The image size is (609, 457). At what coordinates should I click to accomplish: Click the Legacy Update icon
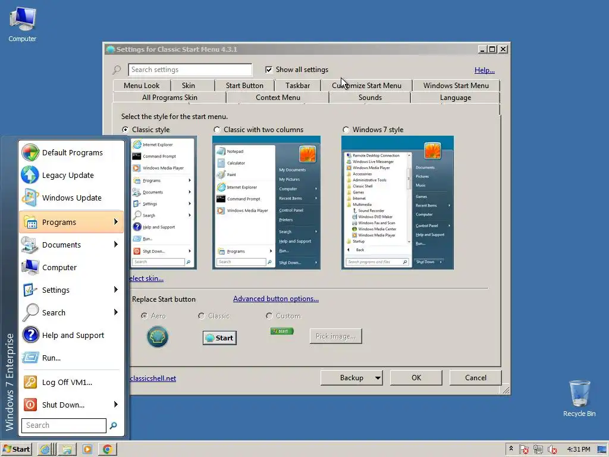point(30,175)
